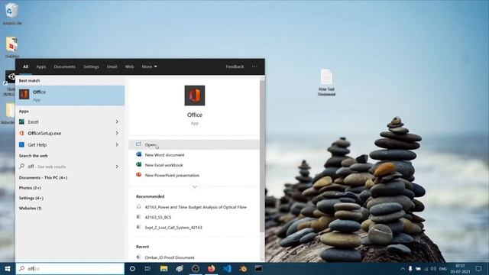This screenshot has width=489, height=275.
Task: Click the Cortana circle taskbar icon
Action: (132, 268)
